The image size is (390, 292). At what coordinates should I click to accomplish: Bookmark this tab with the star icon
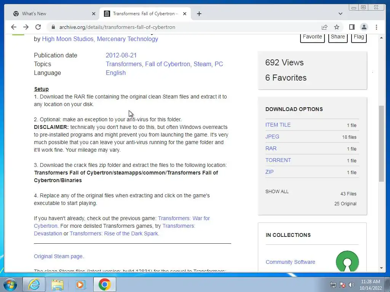point(337,27)
